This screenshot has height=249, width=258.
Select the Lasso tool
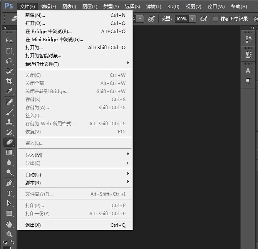click(x=9, y=61)
